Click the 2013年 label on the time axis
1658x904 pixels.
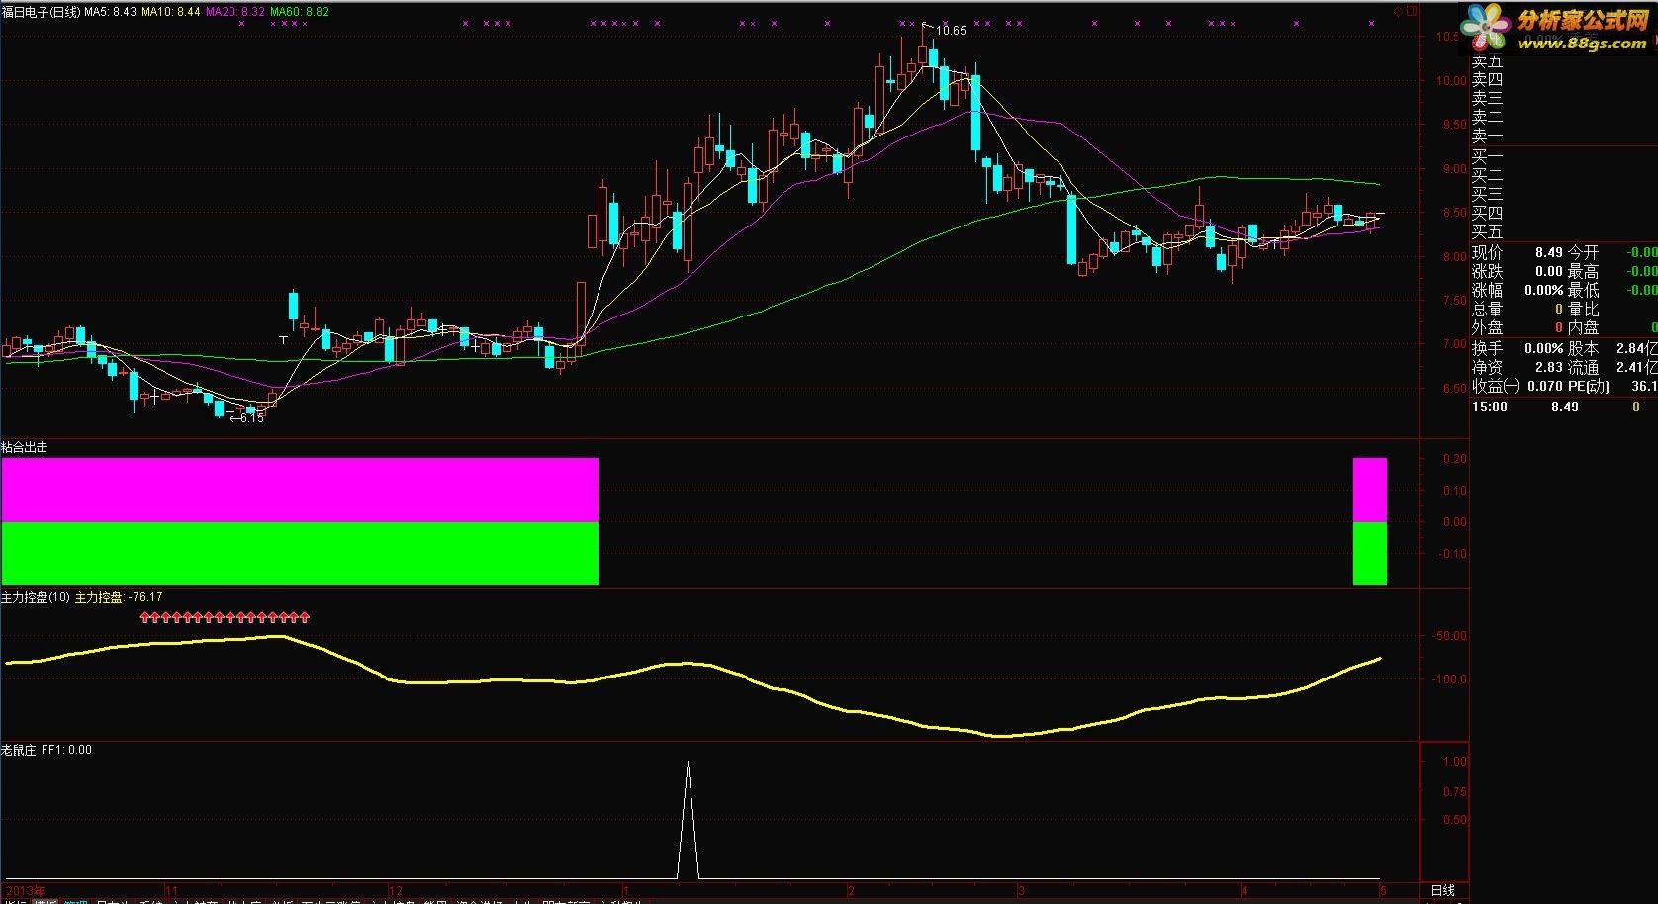point(24,891)
